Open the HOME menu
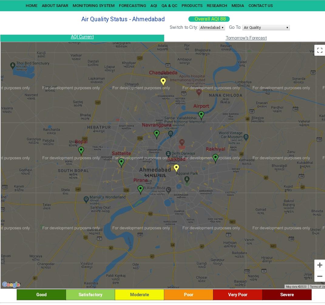 (32, 5)
